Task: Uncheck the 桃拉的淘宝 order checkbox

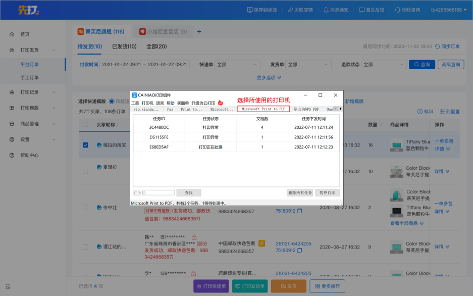Action: coord(85,145)
